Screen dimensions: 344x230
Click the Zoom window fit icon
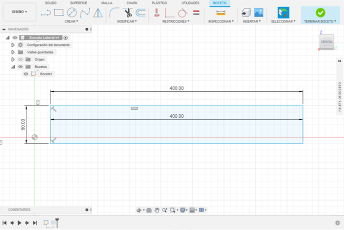pos(172,210)
